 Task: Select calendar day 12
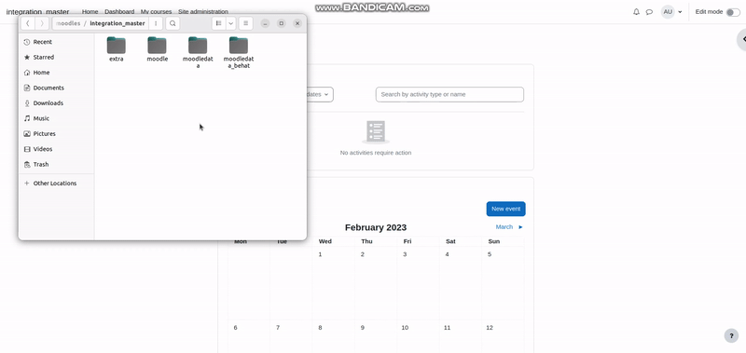[490, 328]
